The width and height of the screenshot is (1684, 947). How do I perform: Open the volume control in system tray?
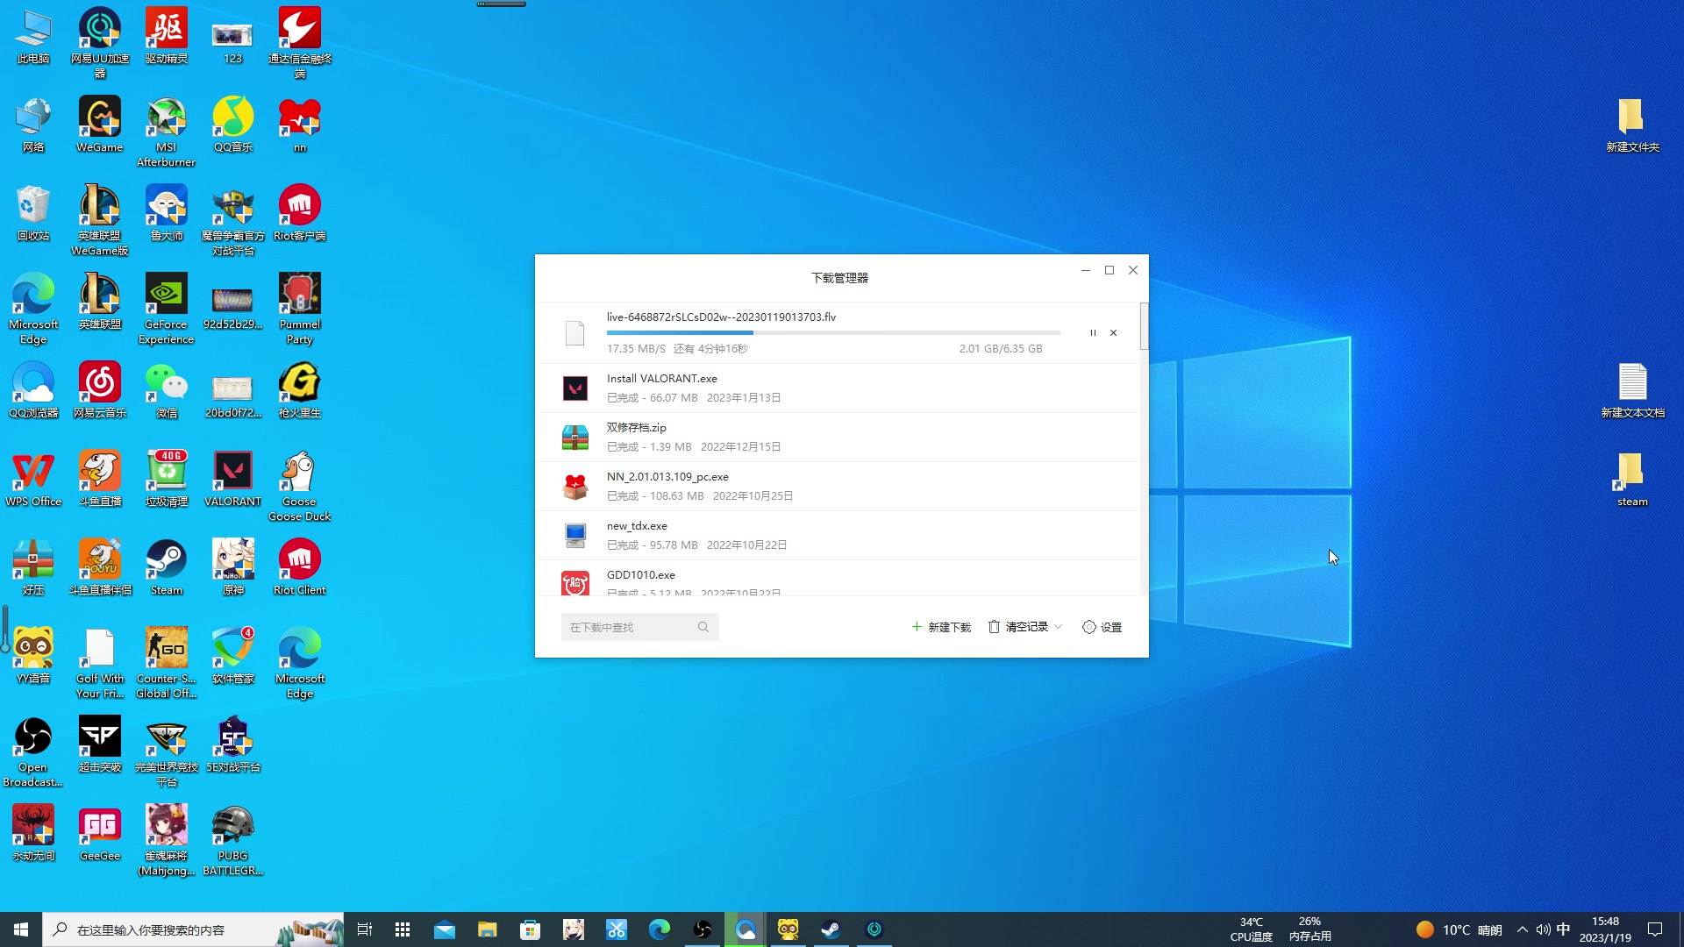point(1543,929)
